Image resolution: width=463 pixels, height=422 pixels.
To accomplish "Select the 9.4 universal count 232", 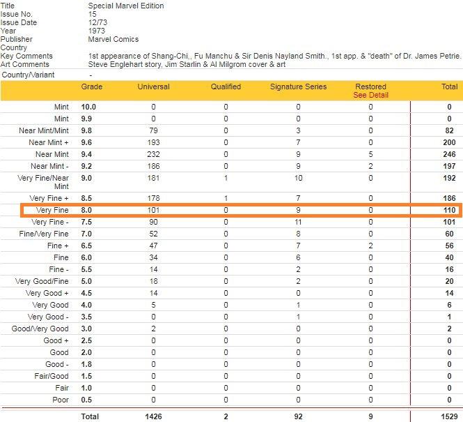I will tap(154, 154).
